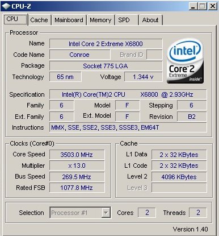Screen dimensions: 219x236
Task: Click the Version 1.40 label
Action: click(190, 229)
